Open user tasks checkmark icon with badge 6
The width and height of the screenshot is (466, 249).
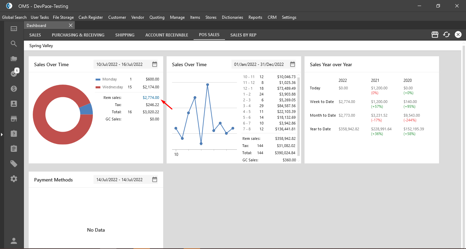pyautogui.click(x=14, y=73)
